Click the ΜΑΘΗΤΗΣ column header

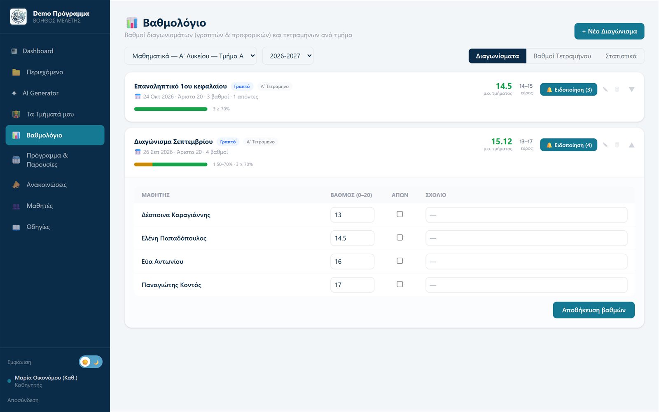pos(156,195)
